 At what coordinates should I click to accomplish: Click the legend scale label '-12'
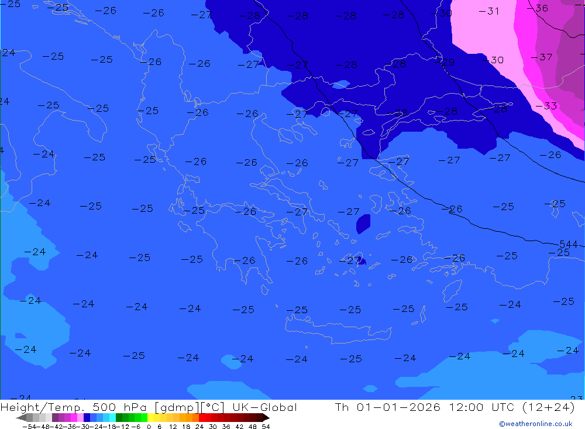[x=122, y=427]
